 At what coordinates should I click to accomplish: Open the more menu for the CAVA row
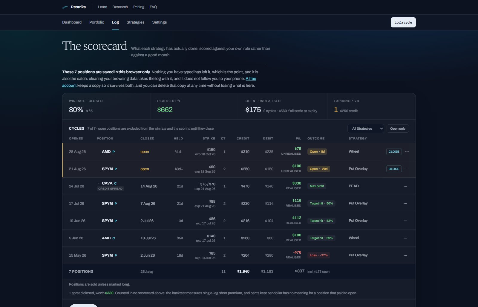click(x=405, y=186)
